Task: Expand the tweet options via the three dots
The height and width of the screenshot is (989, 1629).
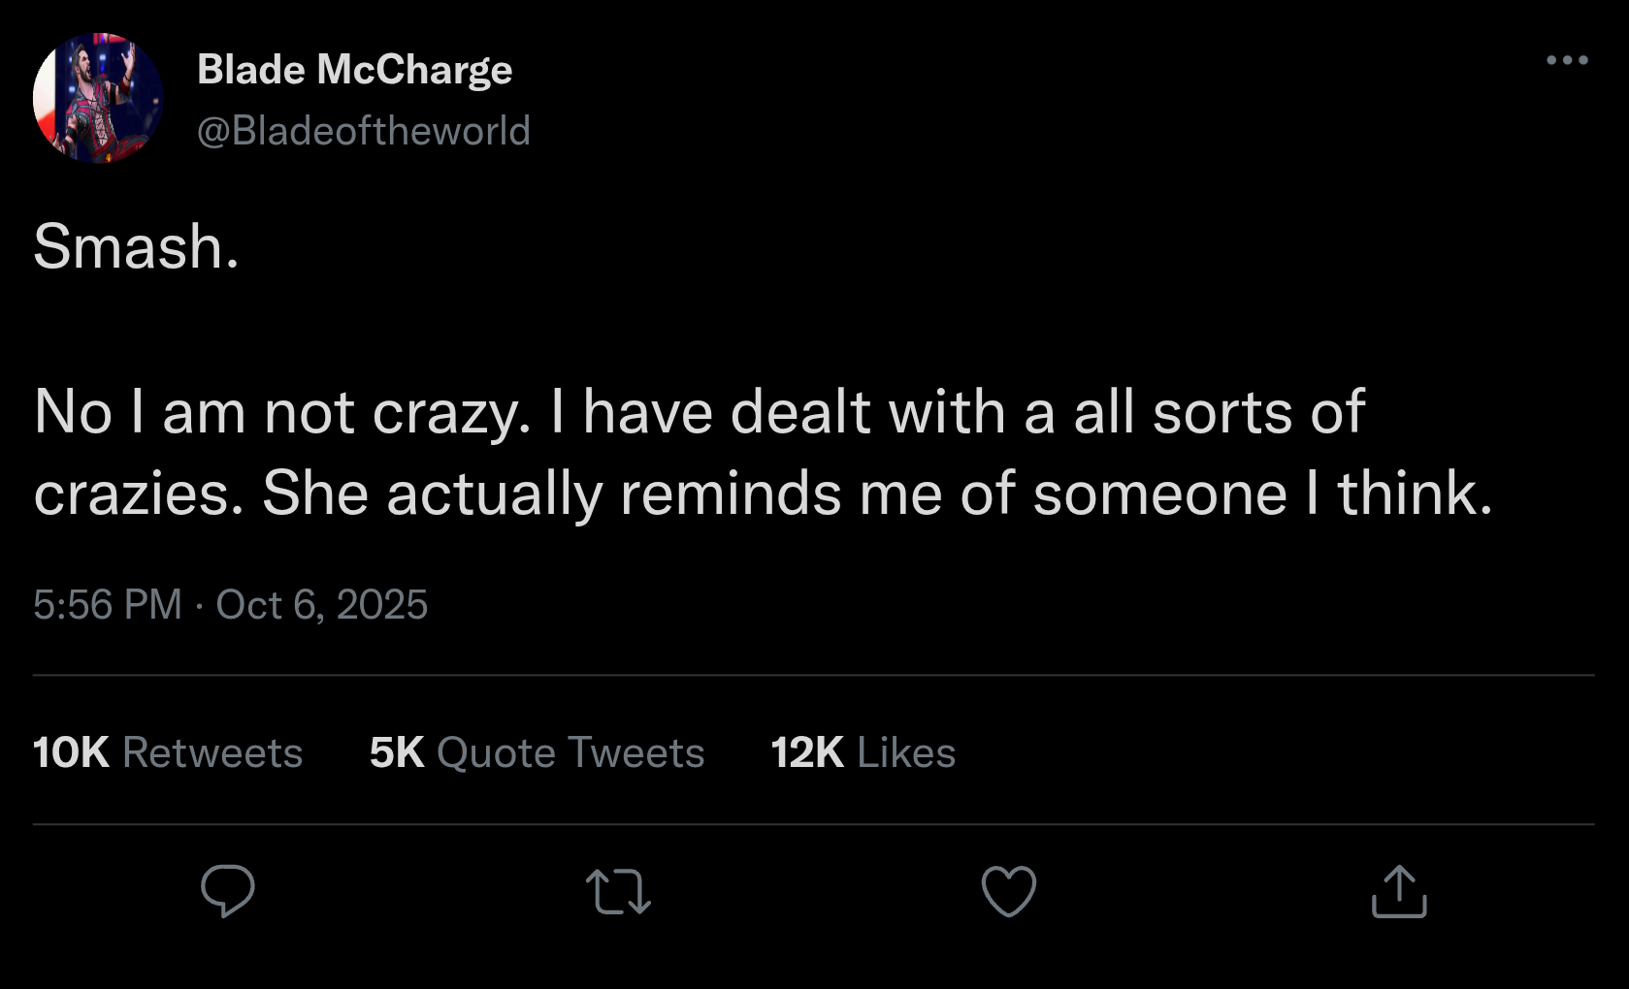Action: (x=1566, y=58)
